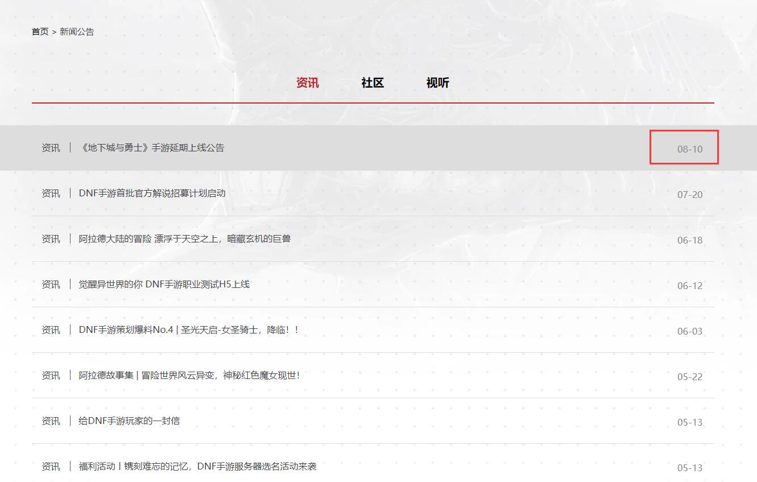
Task: Switch to the 社区 tab
Action: coord(373,83)
